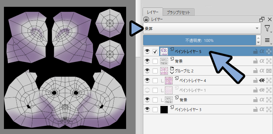Screen dimensions: 273x134
Task: Select the ペイントレイヤー 4 layer
Action: pyautogui.click(x=192, y=81)
